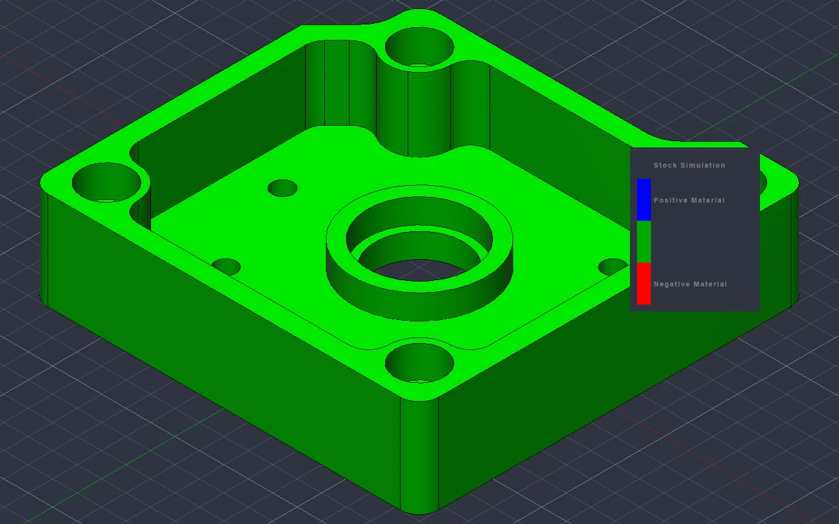The height and width of the screenshot is (524, 839).
Task: Select the mounting hole at the back corner
Action: pyautogui.click(x=419, y=48)
